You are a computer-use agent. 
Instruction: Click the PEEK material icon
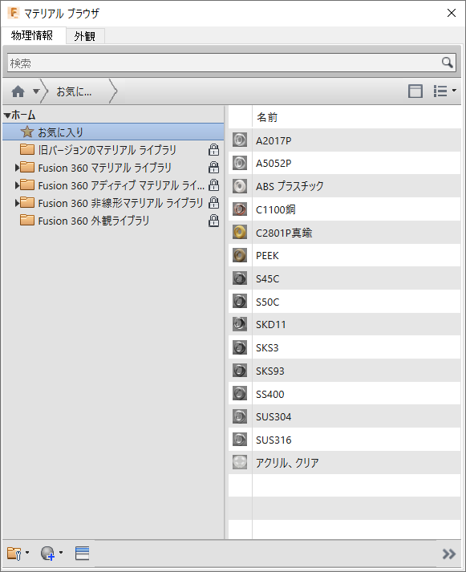pos(240,255)
